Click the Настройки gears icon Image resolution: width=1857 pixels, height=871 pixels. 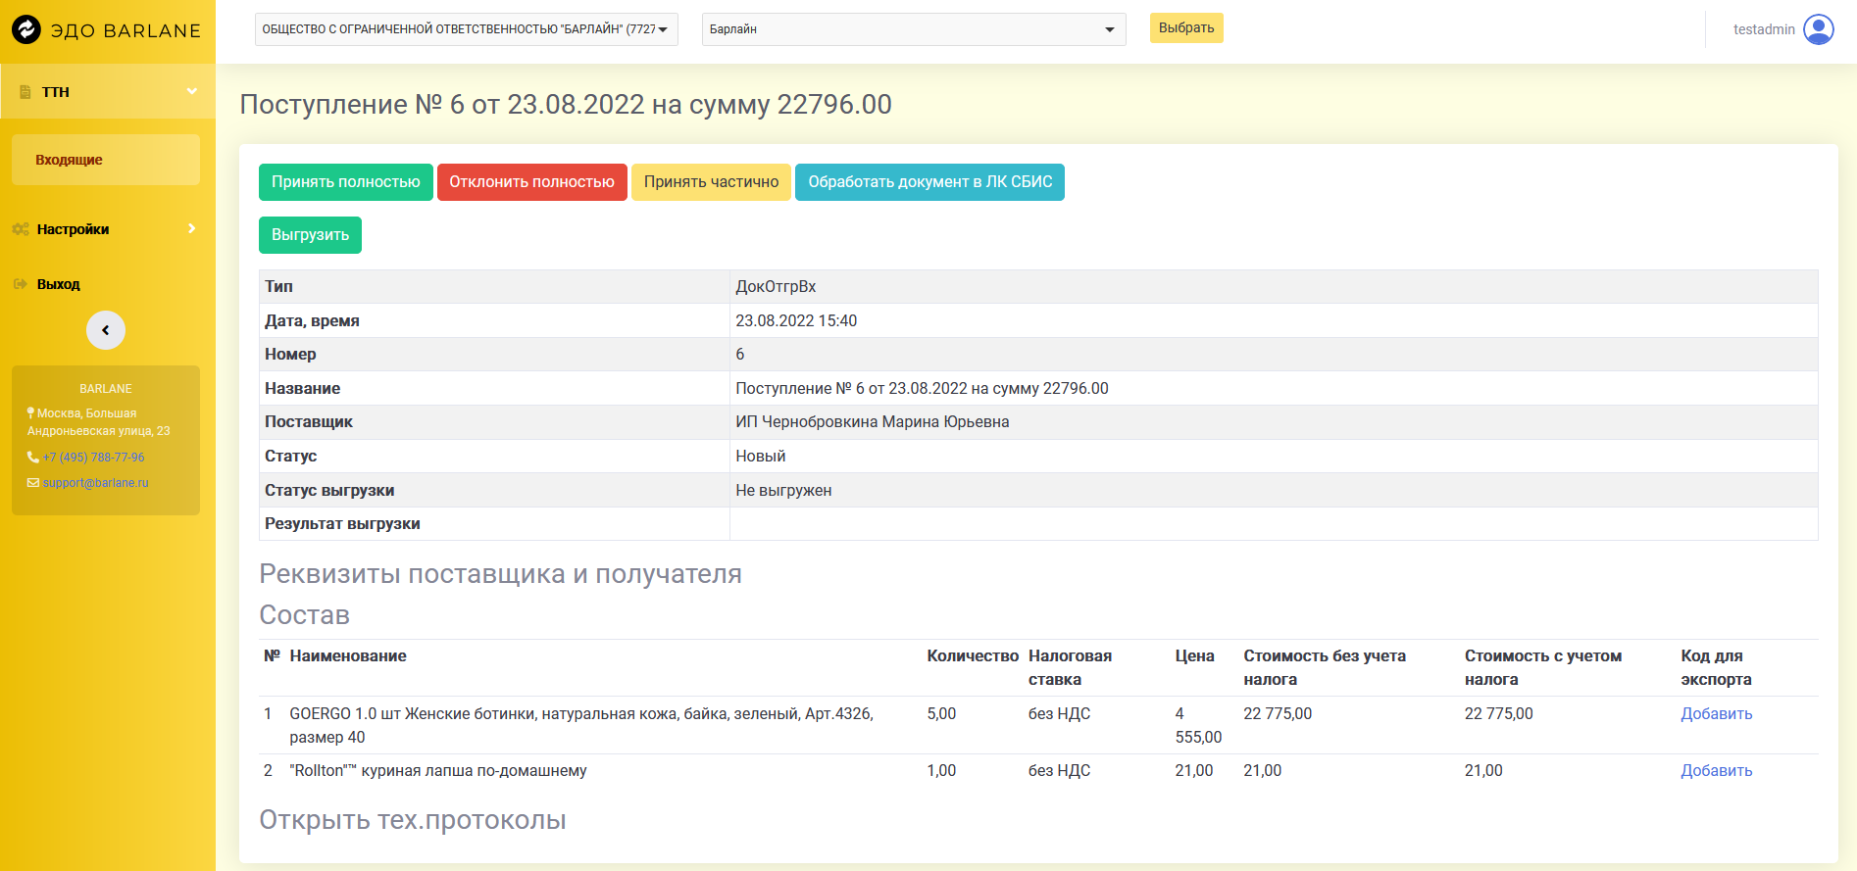[21, 229]
